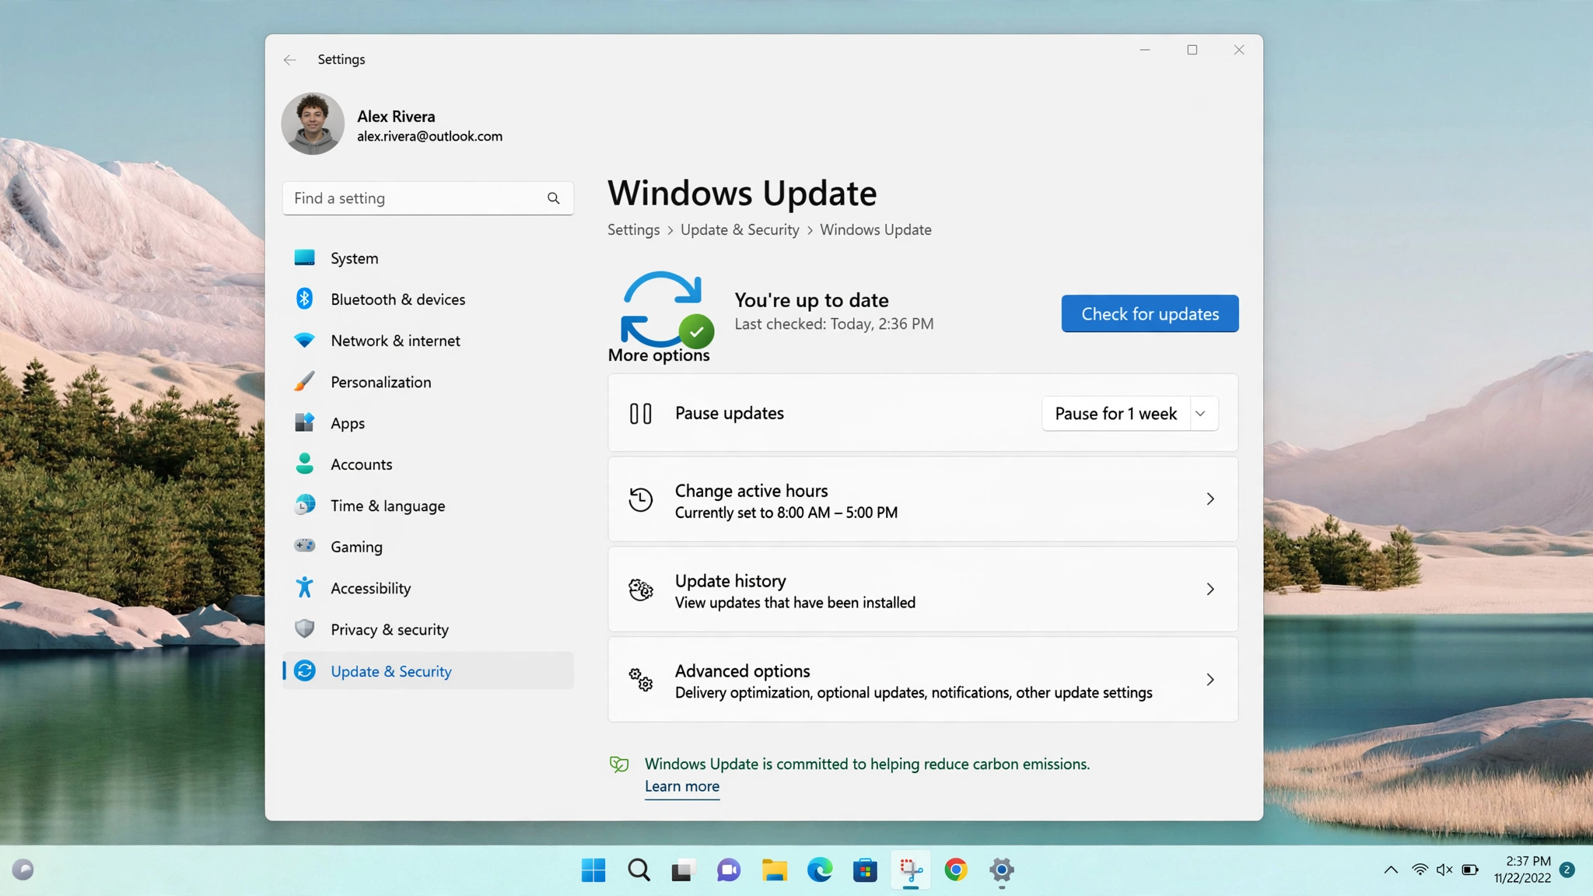Open Accounts settings
This screenshot has height=896, width=1593.
click(x=428, y=464)
